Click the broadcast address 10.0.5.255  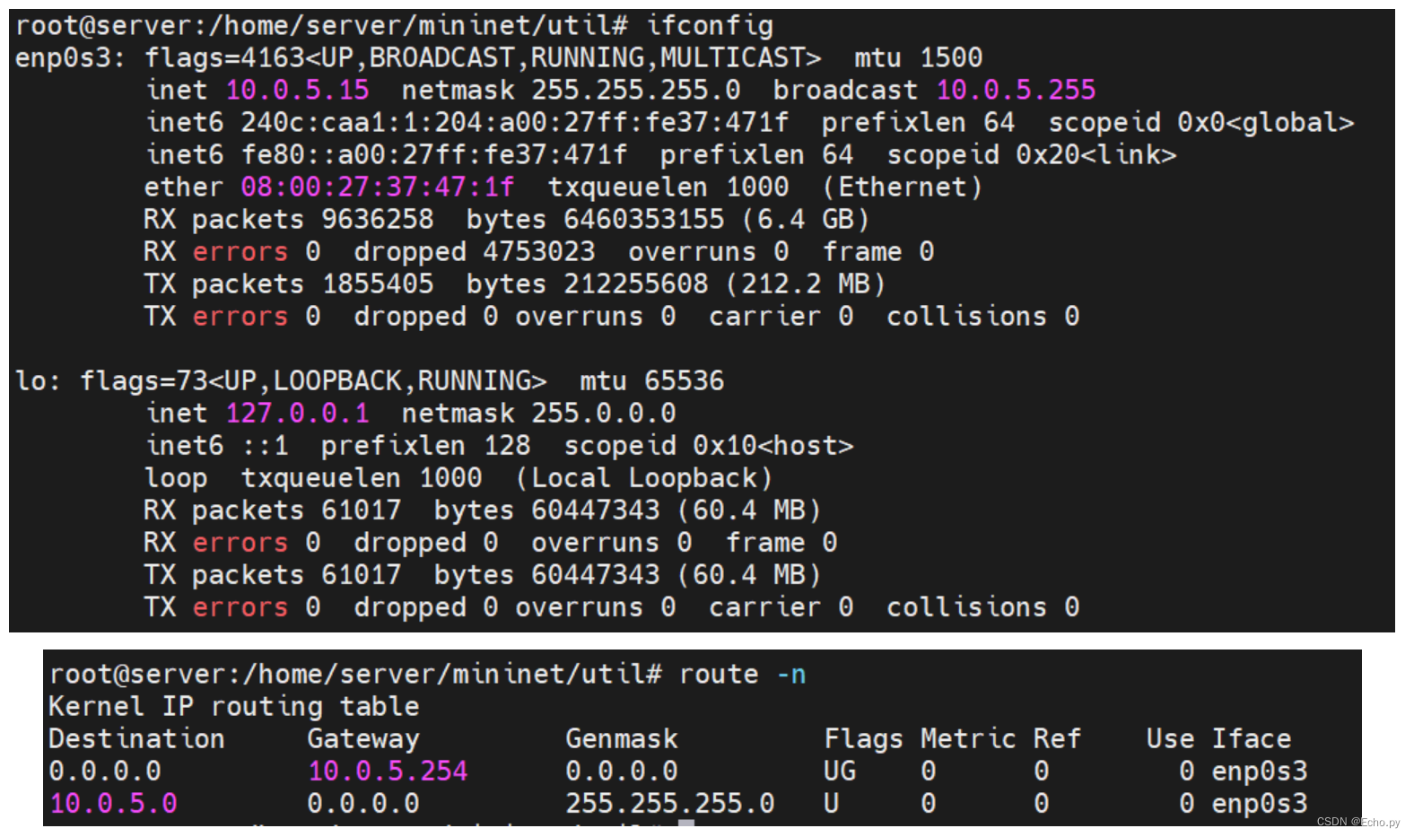1016,91
